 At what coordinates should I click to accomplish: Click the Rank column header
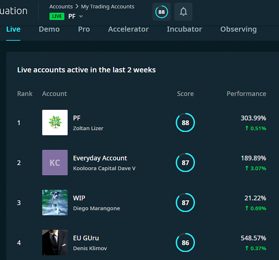(x=25, y=94)
